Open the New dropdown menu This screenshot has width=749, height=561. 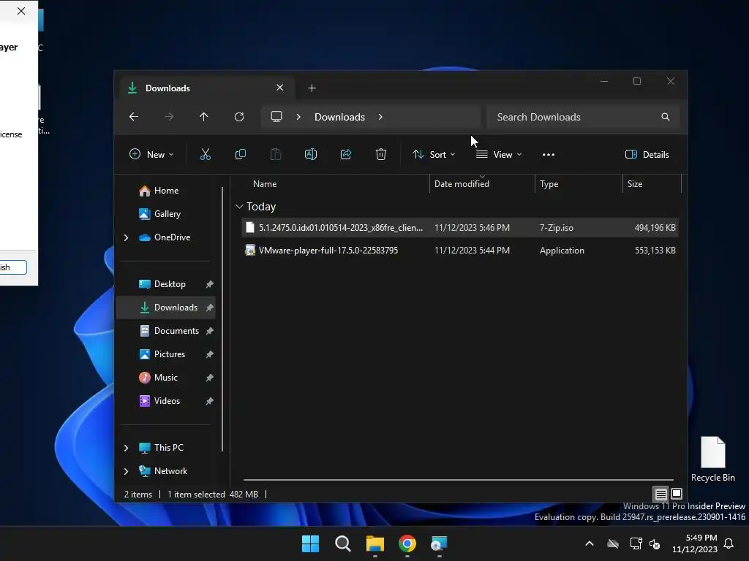[x=151, y=155]
